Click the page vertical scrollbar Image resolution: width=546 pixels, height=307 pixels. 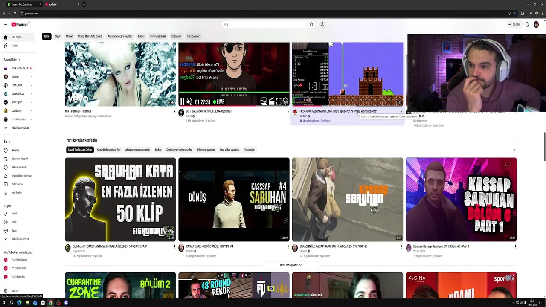click(544, 147)
